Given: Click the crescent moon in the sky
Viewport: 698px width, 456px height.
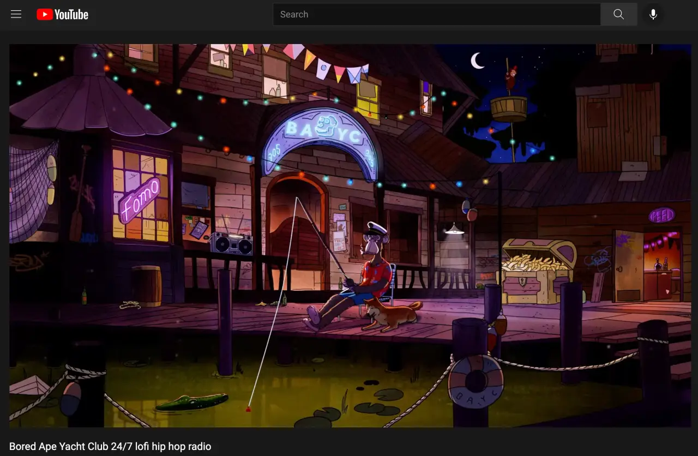Looking at the screenshot, I should click(478, 61).
